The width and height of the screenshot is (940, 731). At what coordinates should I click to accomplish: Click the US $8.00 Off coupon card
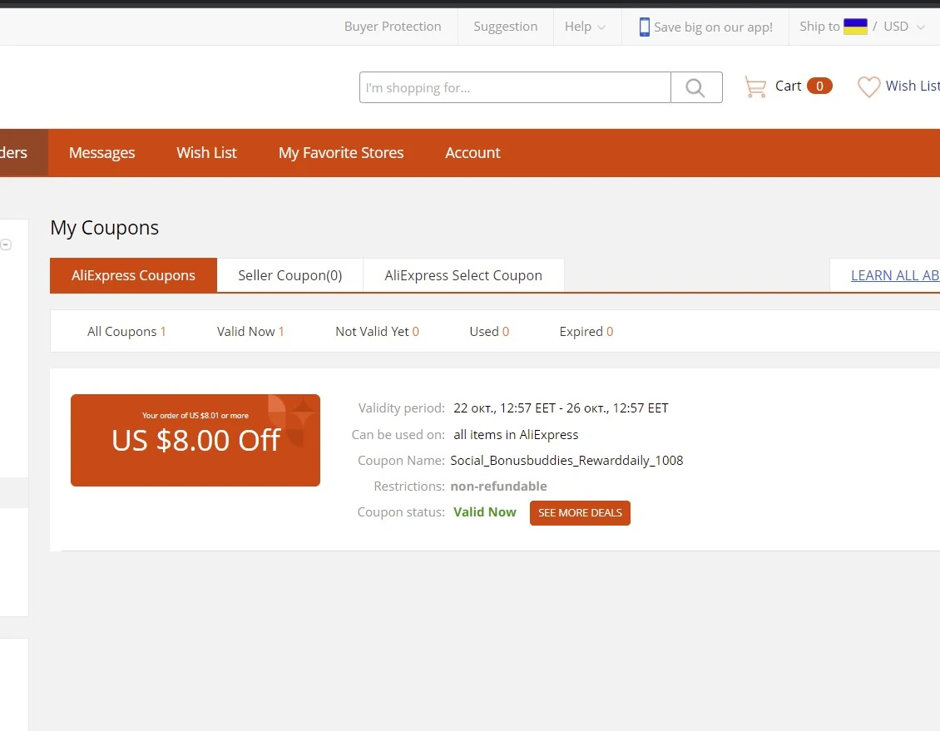tap(195, 441)
